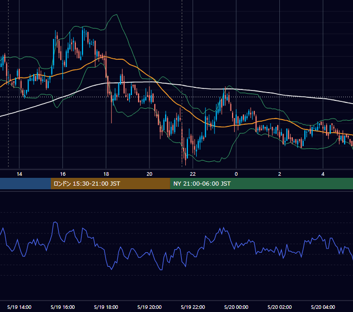Click the 5/20 00:00 date label
The image size is (353, 312).
(x=236, y=307)
